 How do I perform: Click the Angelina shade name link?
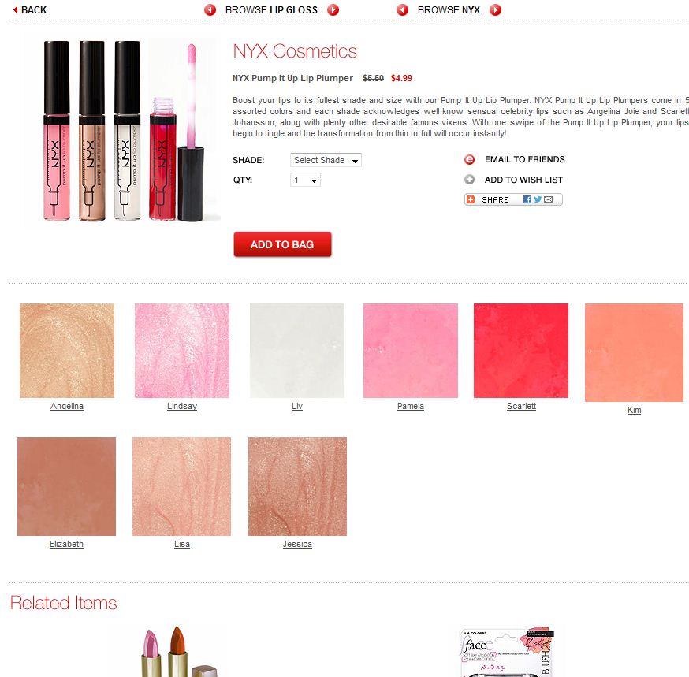point(67,406)
